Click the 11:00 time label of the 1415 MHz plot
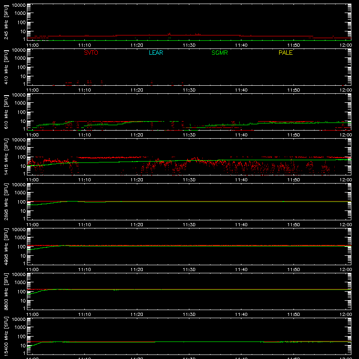The image size is (359, 359). point(32,180)
